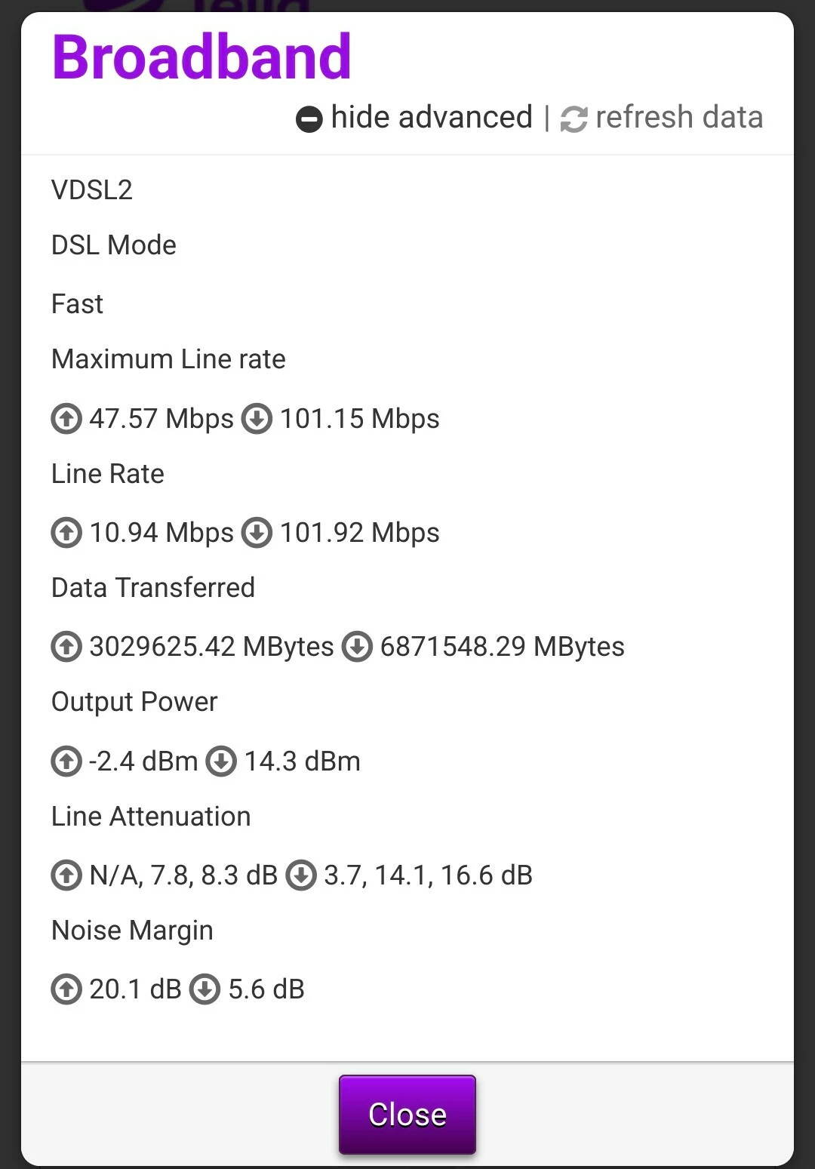Click upload arrow icon beside 47.57 Mbps
The image size is (815, 1169).
66,419
